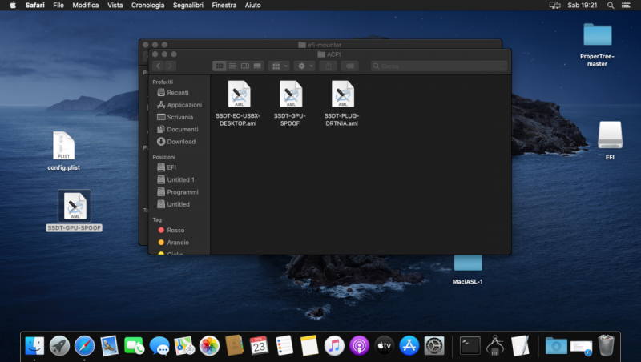This screenshot has height=362, width=641.
Task: Go back with Finder's back arrow
Action: [159, 66]
